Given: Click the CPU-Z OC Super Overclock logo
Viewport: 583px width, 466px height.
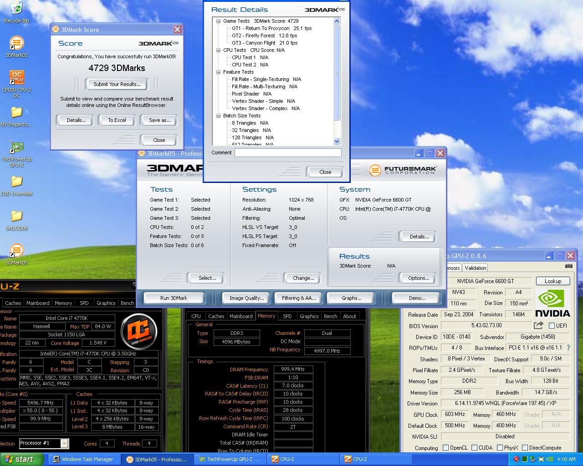Looking at the screenshot, I should pos(139,331).
